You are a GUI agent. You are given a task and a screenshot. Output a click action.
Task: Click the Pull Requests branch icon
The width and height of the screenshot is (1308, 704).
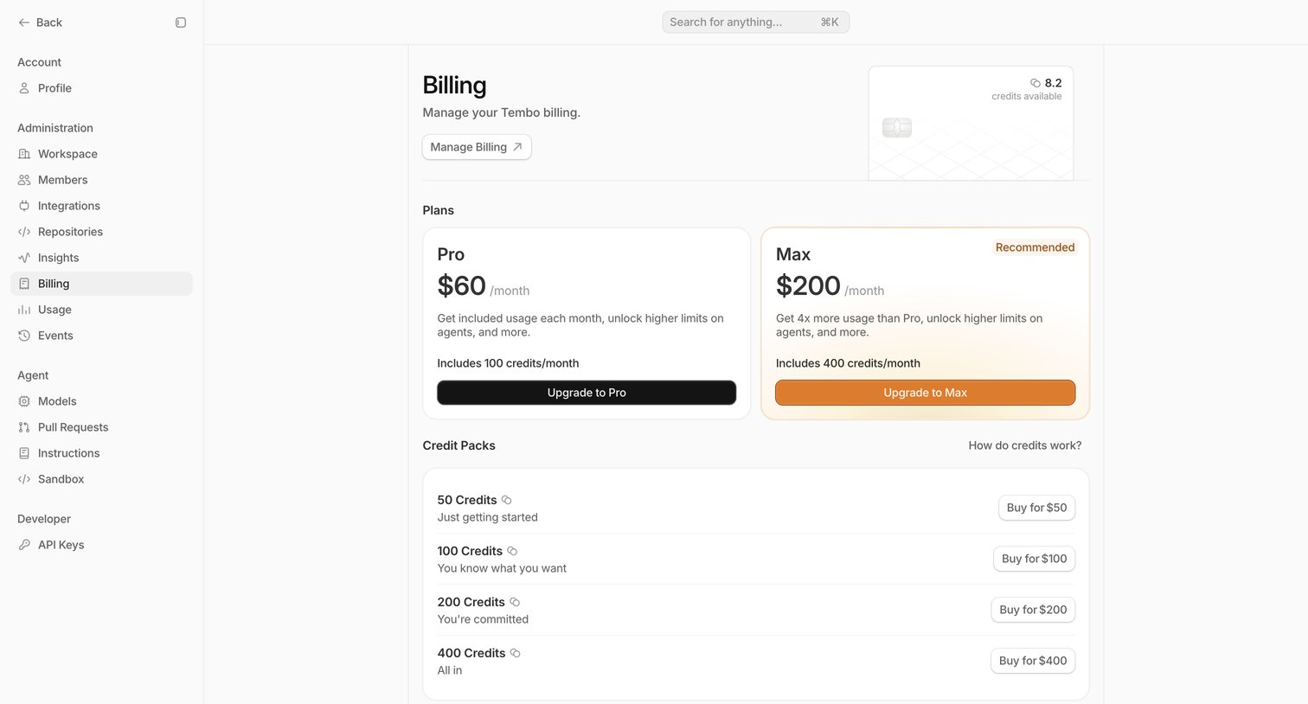pyautogui.click(x=24, y=427)
